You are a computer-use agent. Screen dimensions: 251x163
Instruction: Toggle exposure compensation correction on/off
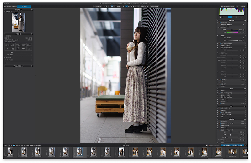coord(220,36)
